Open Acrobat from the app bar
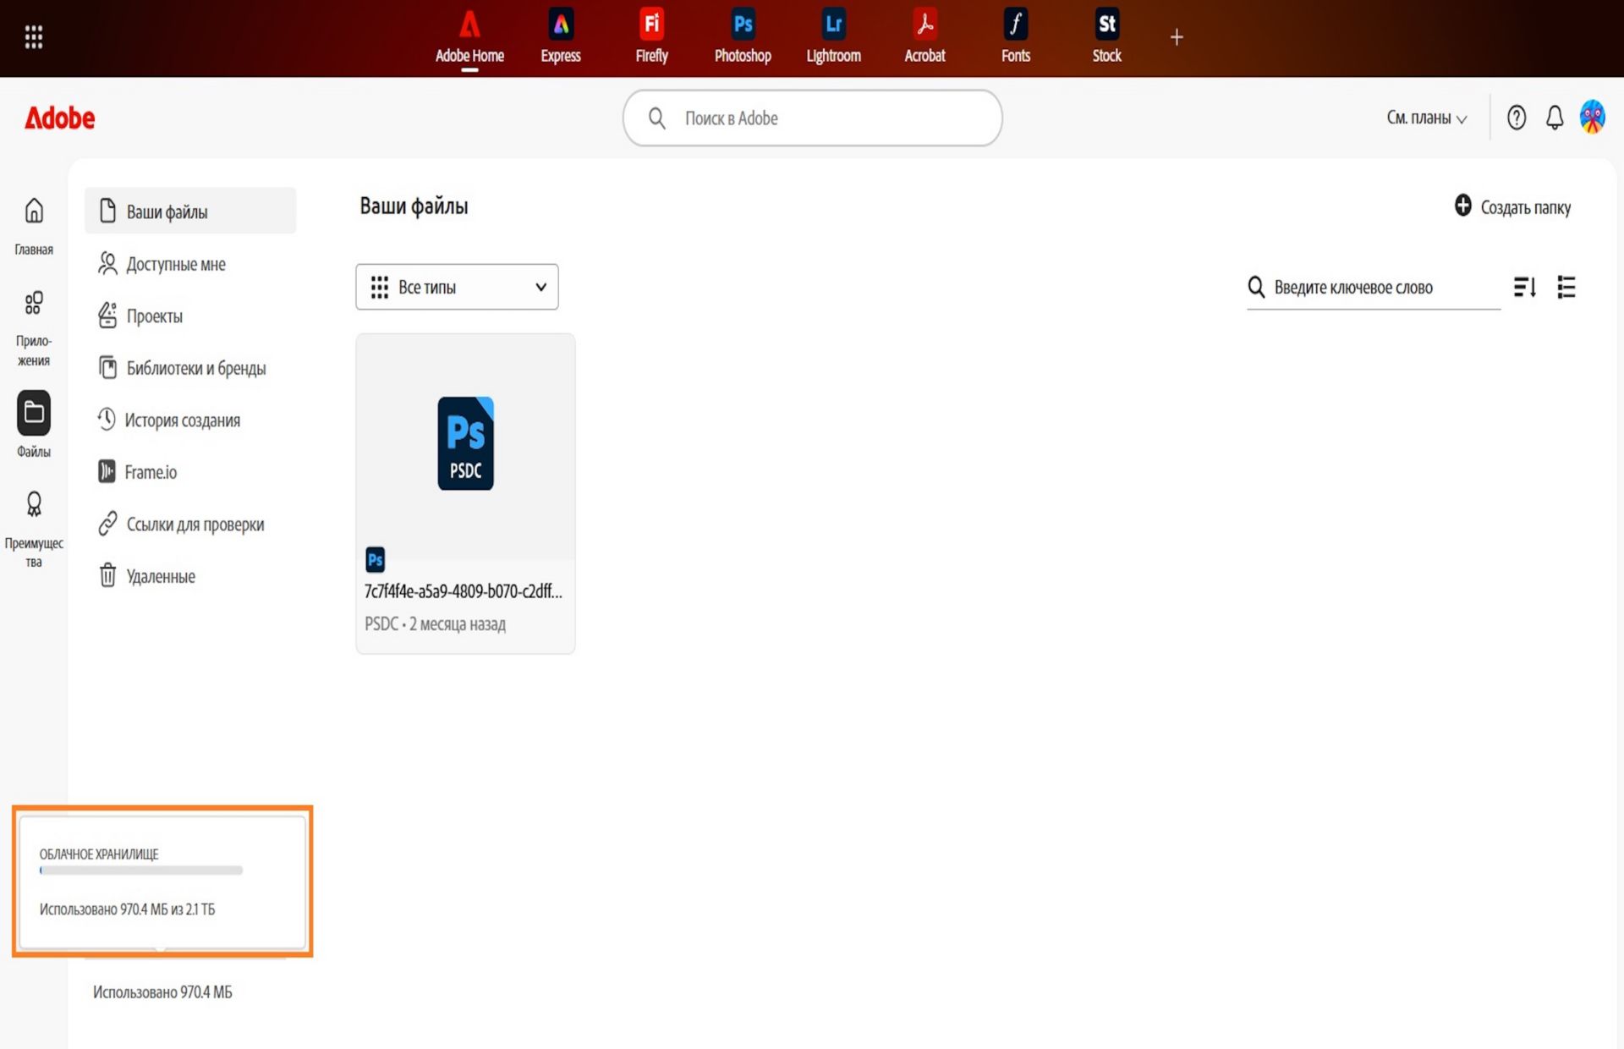This screenshot has width=1624, height=1049. [924, 25]
